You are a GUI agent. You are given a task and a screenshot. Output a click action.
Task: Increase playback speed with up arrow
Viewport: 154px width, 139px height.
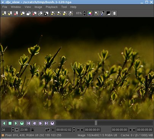[x=13, y=128]
